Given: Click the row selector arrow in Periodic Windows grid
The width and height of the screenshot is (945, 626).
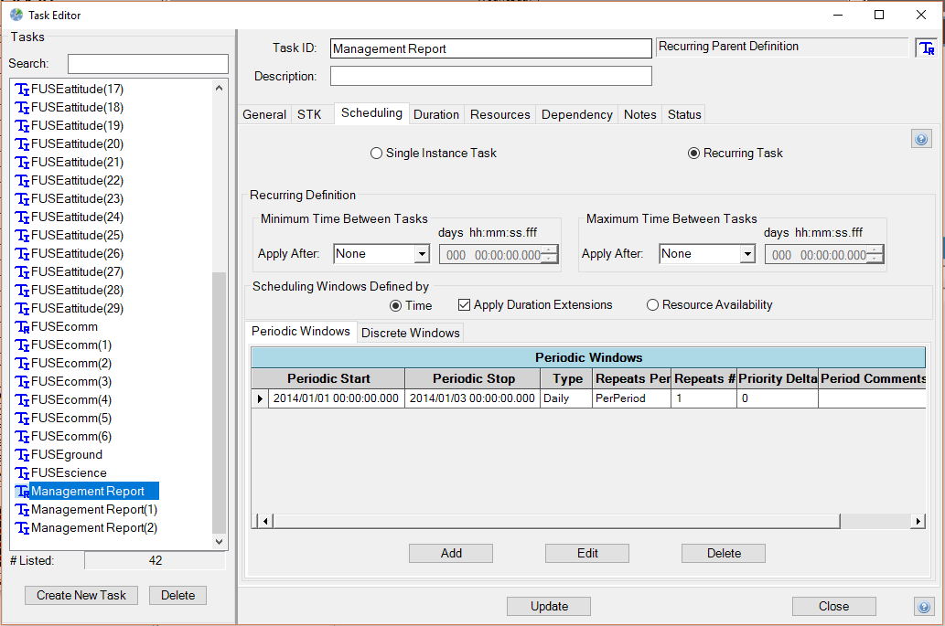Looking at the screenshot, I should click(x=259, y=398).
